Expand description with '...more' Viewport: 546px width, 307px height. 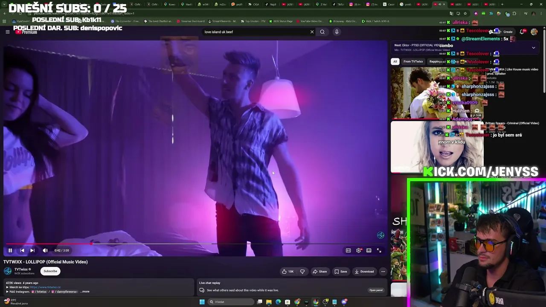point(84,292)
